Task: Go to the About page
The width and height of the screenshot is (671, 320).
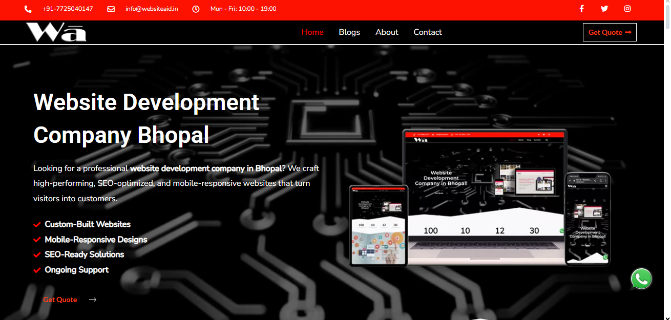Action: click(x=387, y=32)
